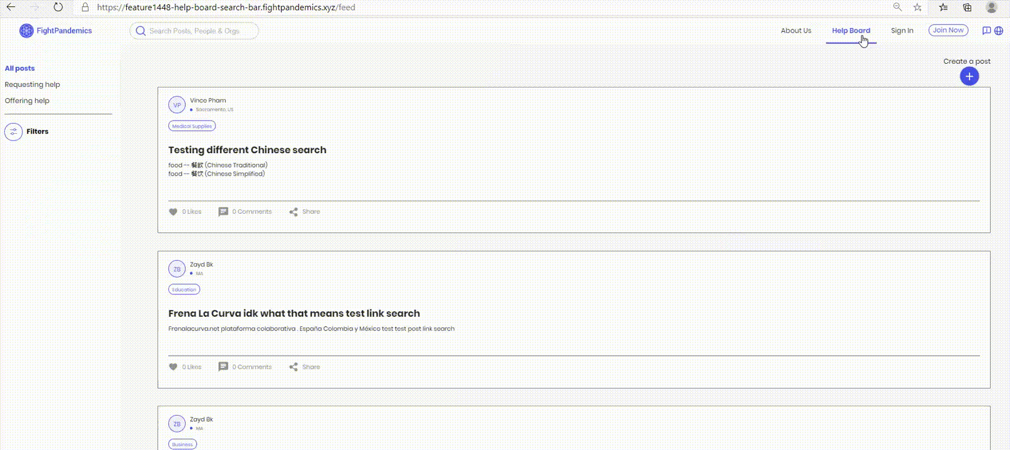Click Zayd Bk name on Frena La Curva post

[201, 264]
